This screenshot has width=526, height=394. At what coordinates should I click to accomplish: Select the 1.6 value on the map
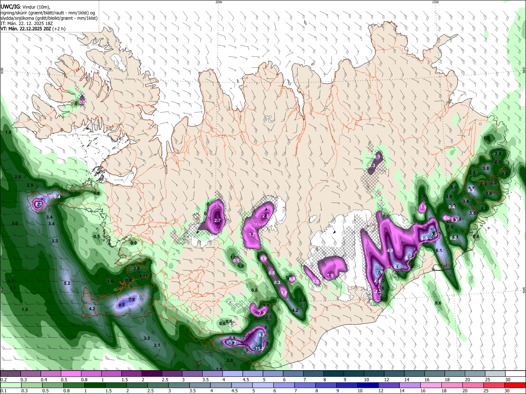(110, 282)
